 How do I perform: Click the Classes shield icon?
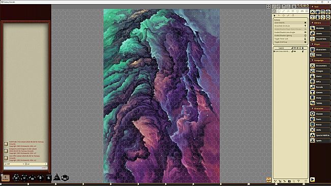coord(312,114)
